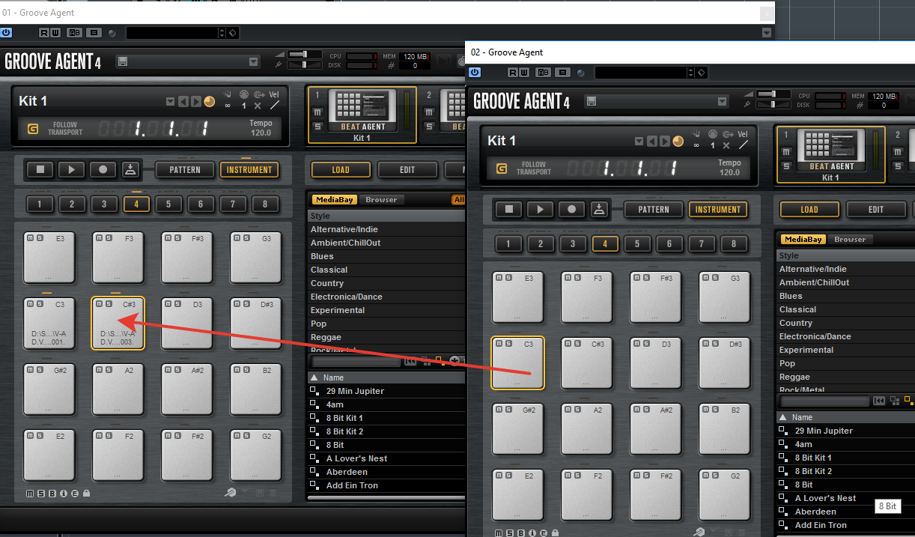915x537 pixels.
Task: Select pad group 5 in 02 window
Action: 637,244
